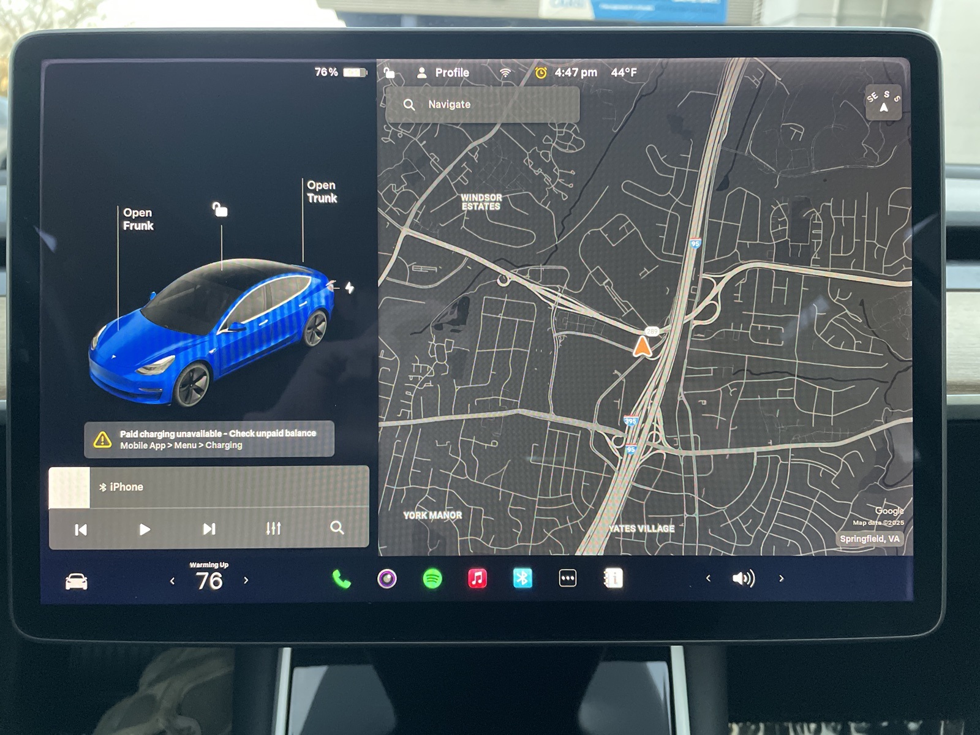This screenshot has height=735, width=980.
Task: Open Bluetooth settings from dock
Action: 522,579
